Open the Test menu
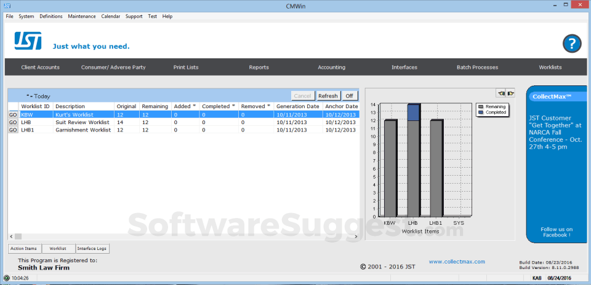The width and height of the screenshot is (591, 285). tap(152, 16)
